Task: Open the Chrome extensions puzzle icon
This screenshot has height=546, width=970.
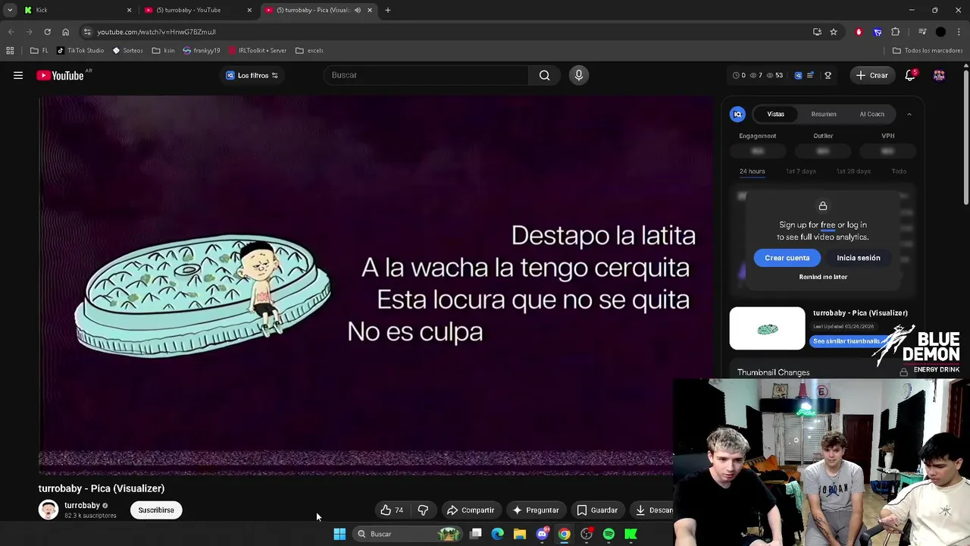Action: (x=896, y=32)
